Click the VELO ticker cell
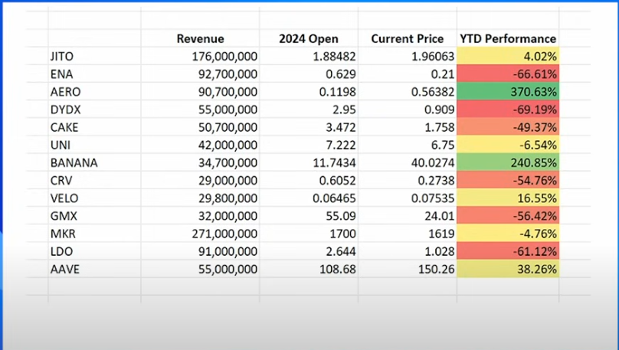The width and height of the screenshot is (619, 350). [x=95, y=198]
